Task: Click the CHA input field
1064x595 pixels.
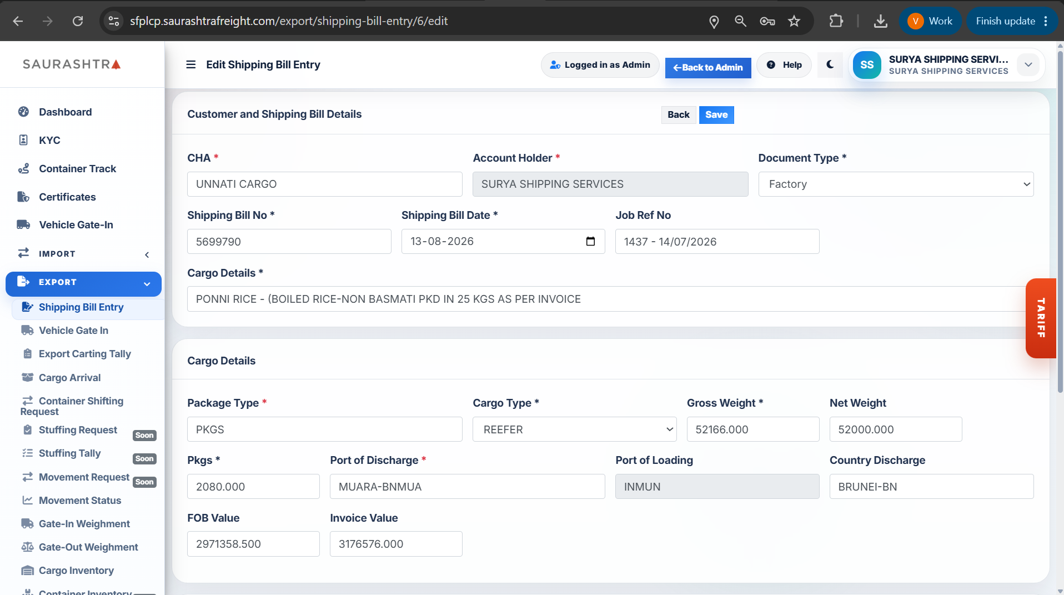Action: (x=325, y=184)
